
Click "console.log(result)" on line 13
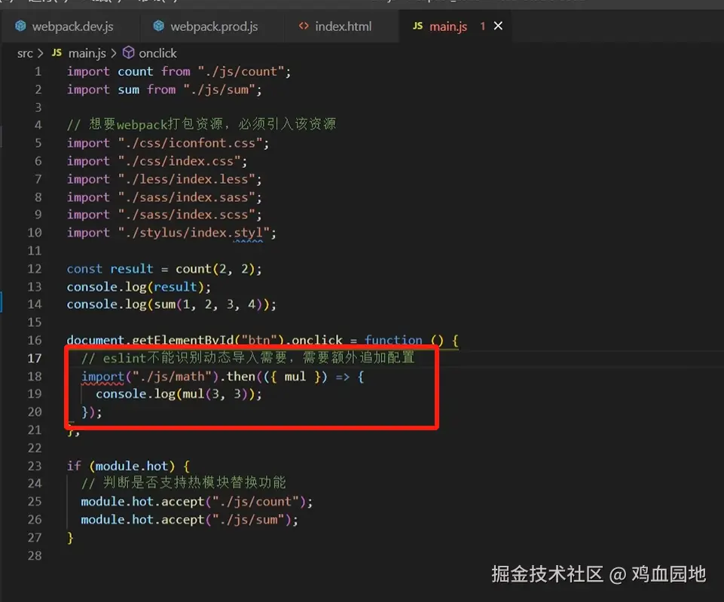point(136,287)
